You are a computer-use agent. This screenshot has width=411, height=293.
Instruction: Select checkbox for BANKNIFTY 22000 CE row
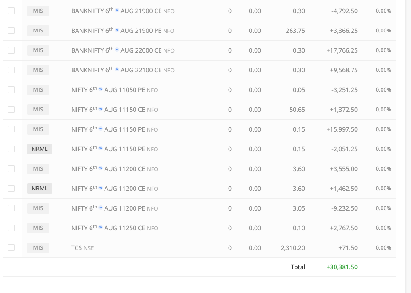point(11,50)
